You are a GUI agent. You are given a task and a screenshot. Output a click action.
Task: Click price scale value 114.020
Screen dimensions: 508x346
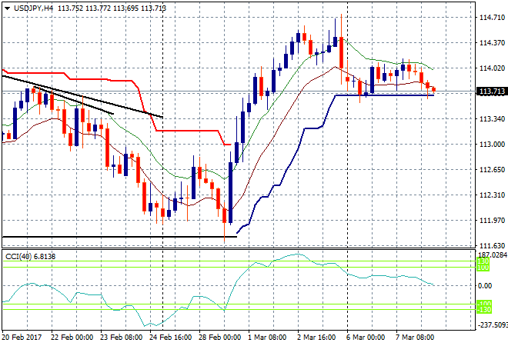click(492, 68)
